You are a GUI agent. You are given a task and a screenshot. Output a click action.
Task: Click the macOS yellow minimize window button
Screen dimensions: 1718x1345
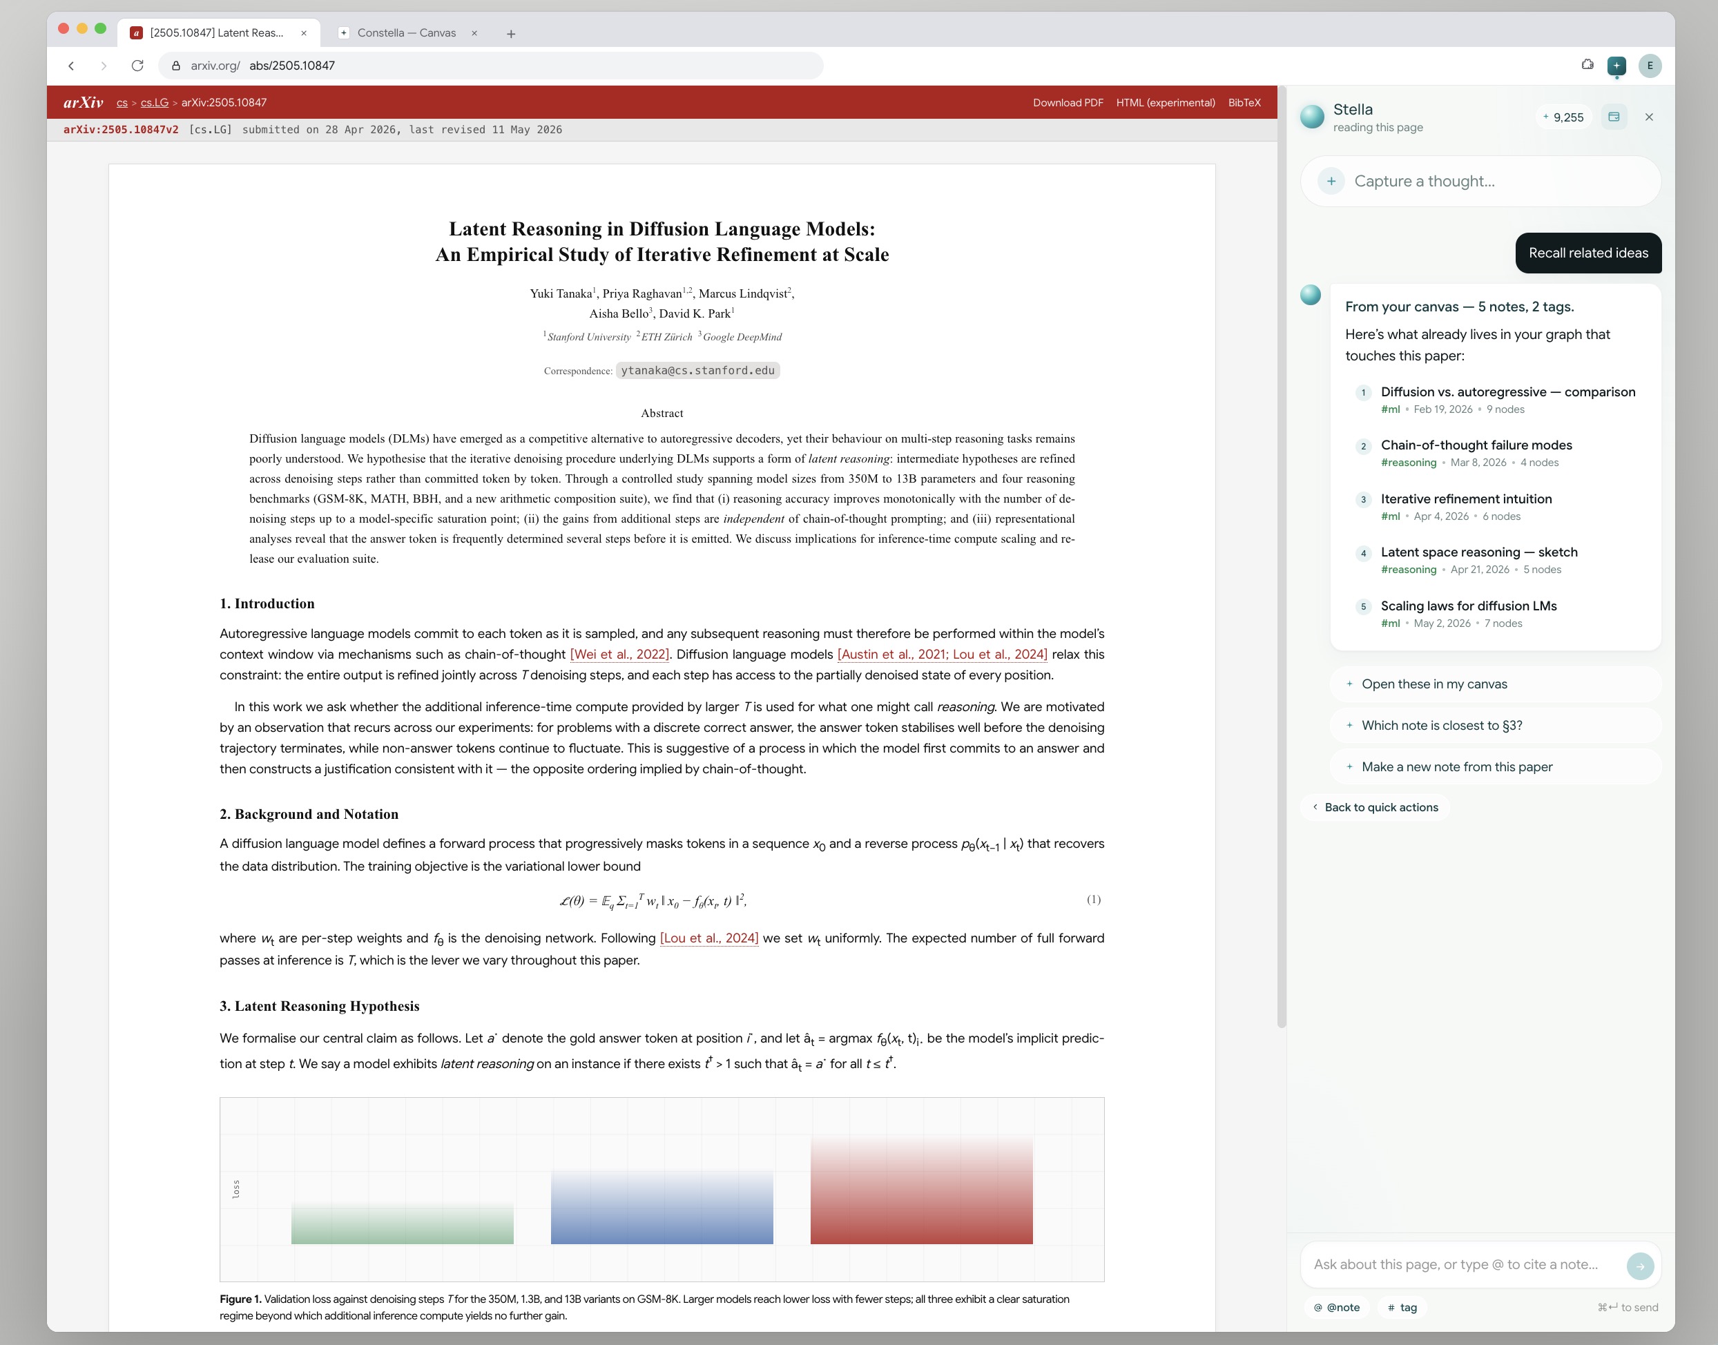click(x=82, y=28)
